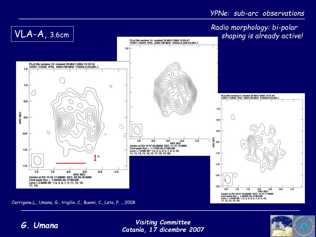Click the 'Visiting Committee' footer text
The width and height of the screenshot is (316, 237).
[163, 222]
